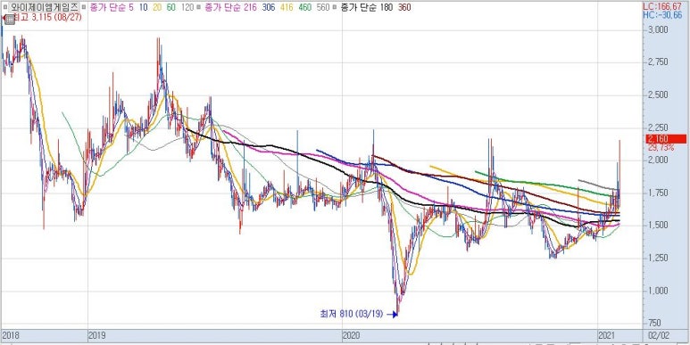Click the 360 moving average legend entry

point(404,7)
